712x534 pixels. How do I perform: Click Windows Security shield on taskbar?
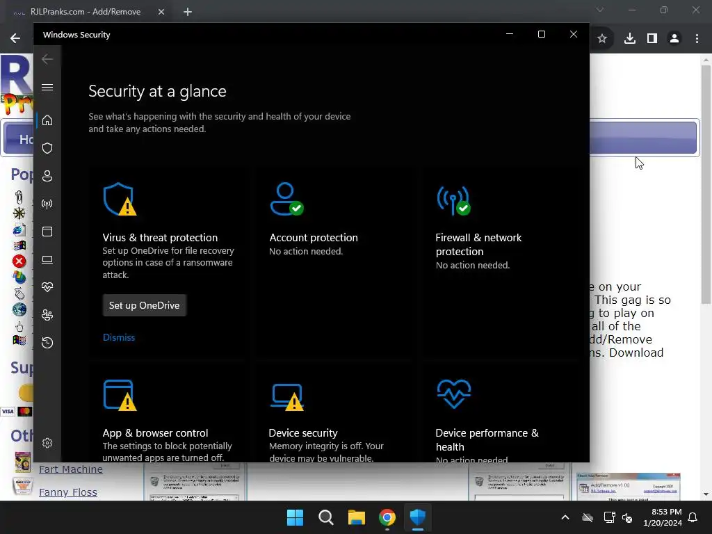418,517
